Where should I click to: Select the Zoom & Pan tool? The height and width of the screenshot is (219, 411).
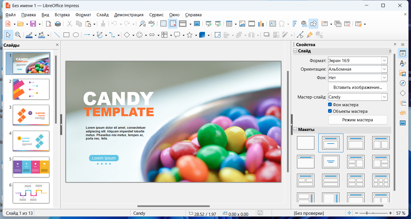pyautogui.click(x=18, y=35)
